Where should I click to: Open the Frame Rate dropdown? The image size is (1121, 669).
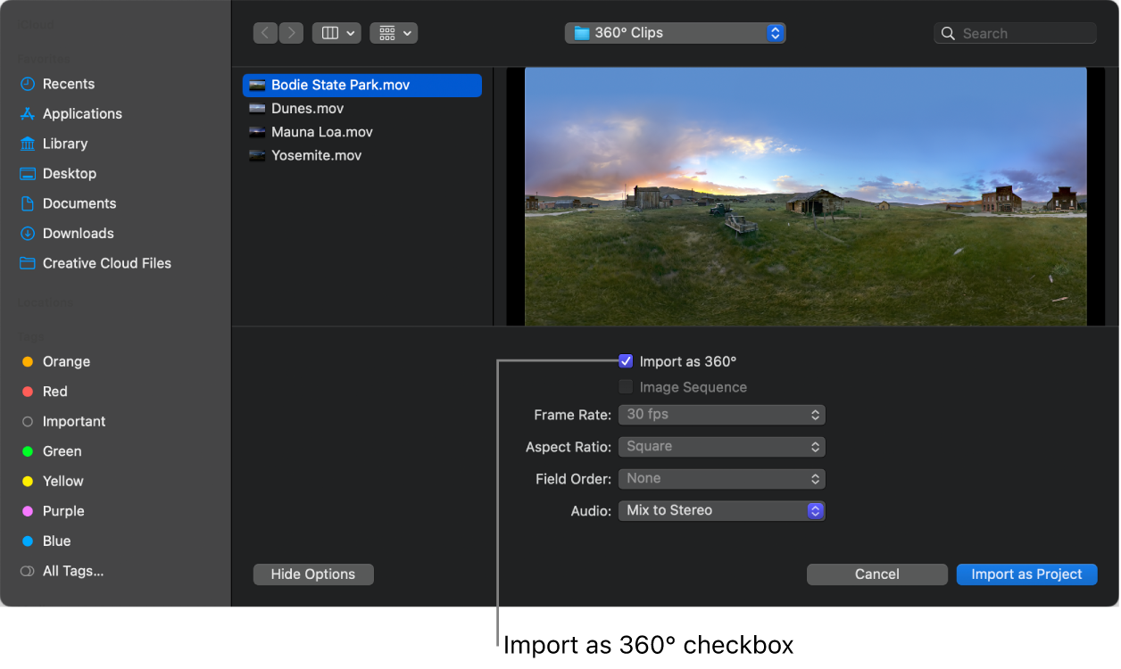[721, 414]
